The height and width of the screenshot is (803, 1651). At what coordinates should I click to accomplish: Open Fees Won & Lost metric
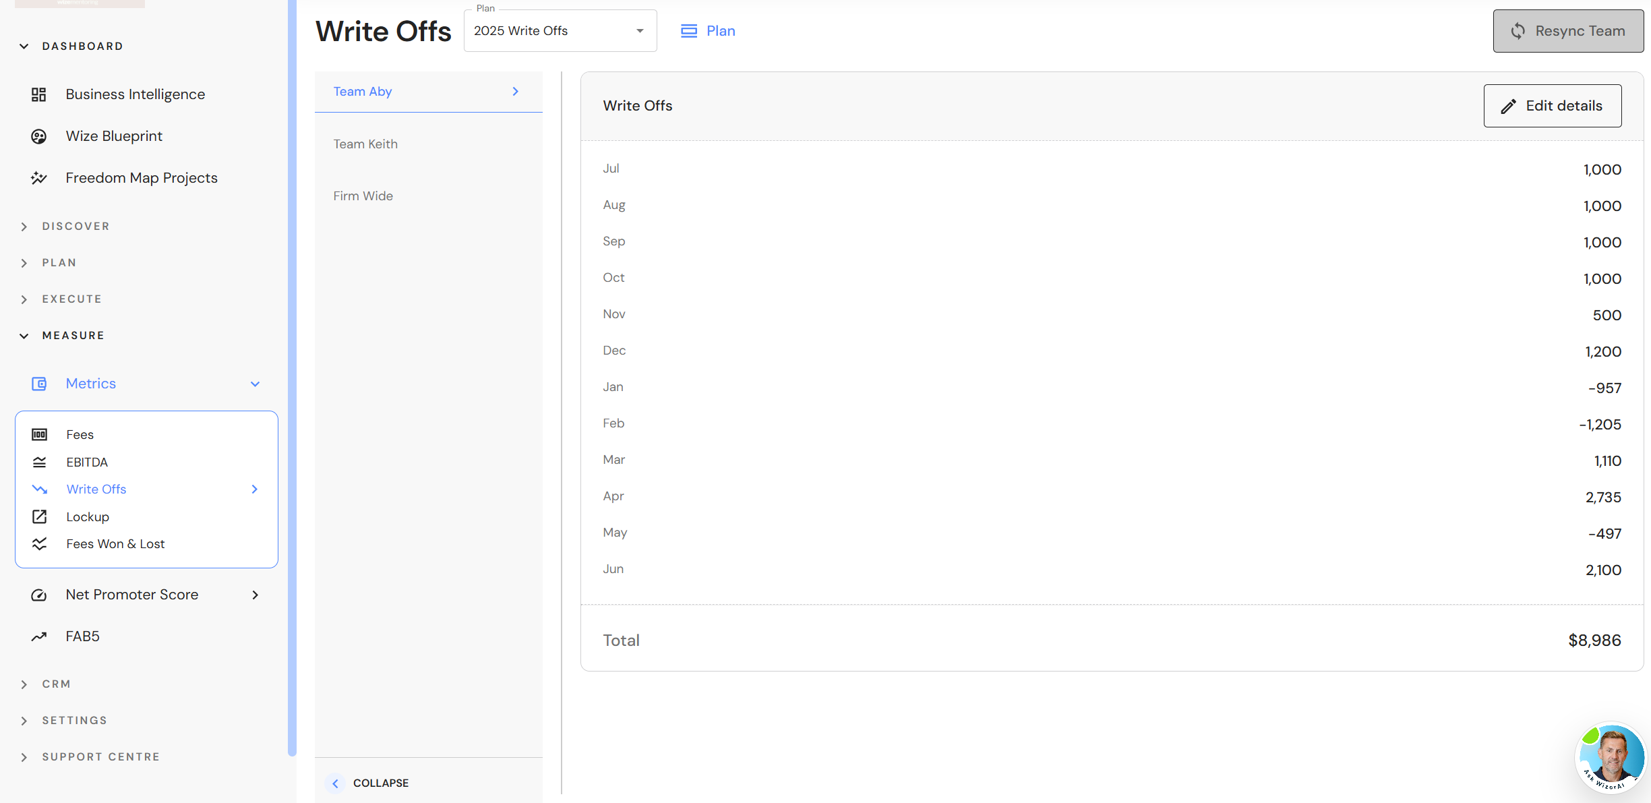(115, 544)
